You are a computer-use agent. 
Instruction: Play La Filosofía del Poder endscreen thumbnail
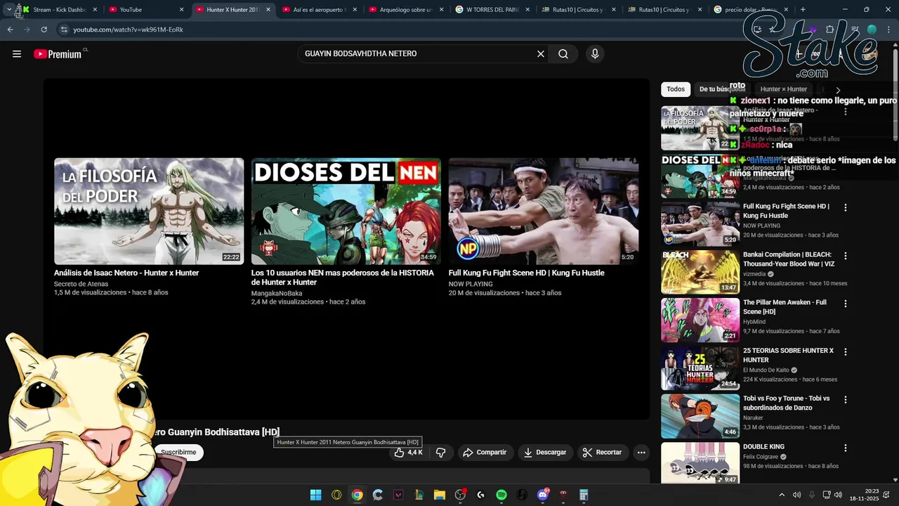[149, 211]
